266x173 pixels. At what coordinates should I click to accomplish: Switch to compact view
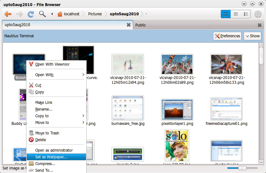(246, 14)
